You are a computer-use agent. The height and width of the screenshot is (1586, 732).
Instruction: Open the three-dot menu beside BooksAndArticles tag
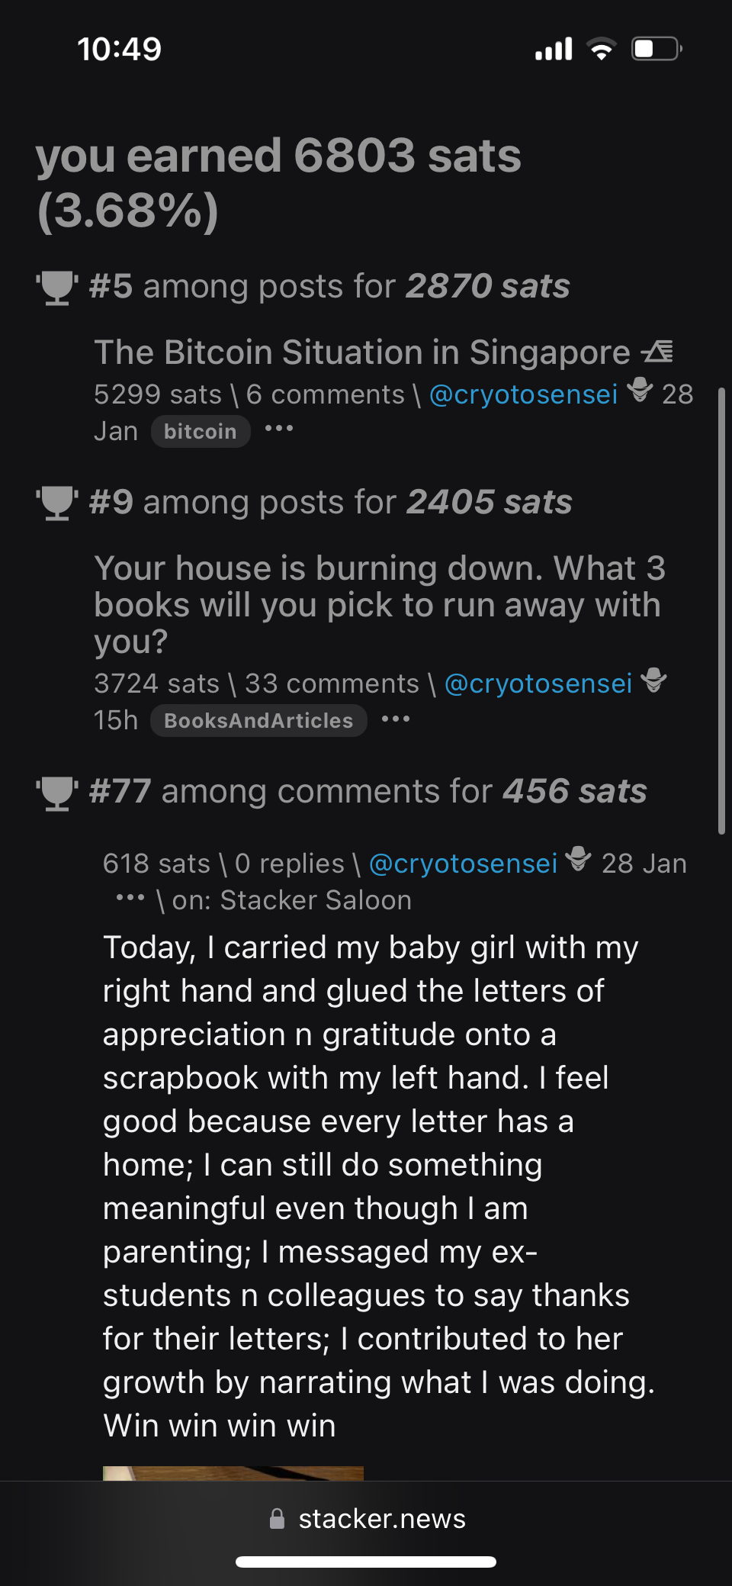(x=395, y=719)
